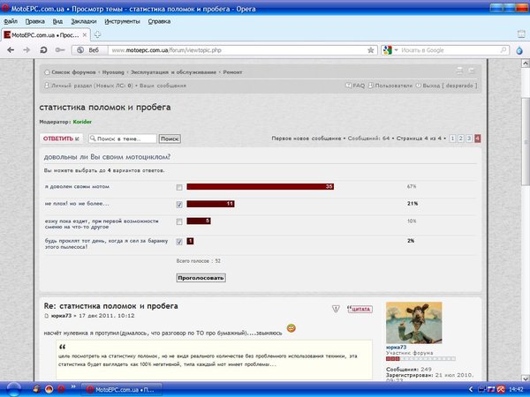This screenshot has height=397, width=530.
Task: Uncheck 'будь проклят тот день' option
Action: 179,242
